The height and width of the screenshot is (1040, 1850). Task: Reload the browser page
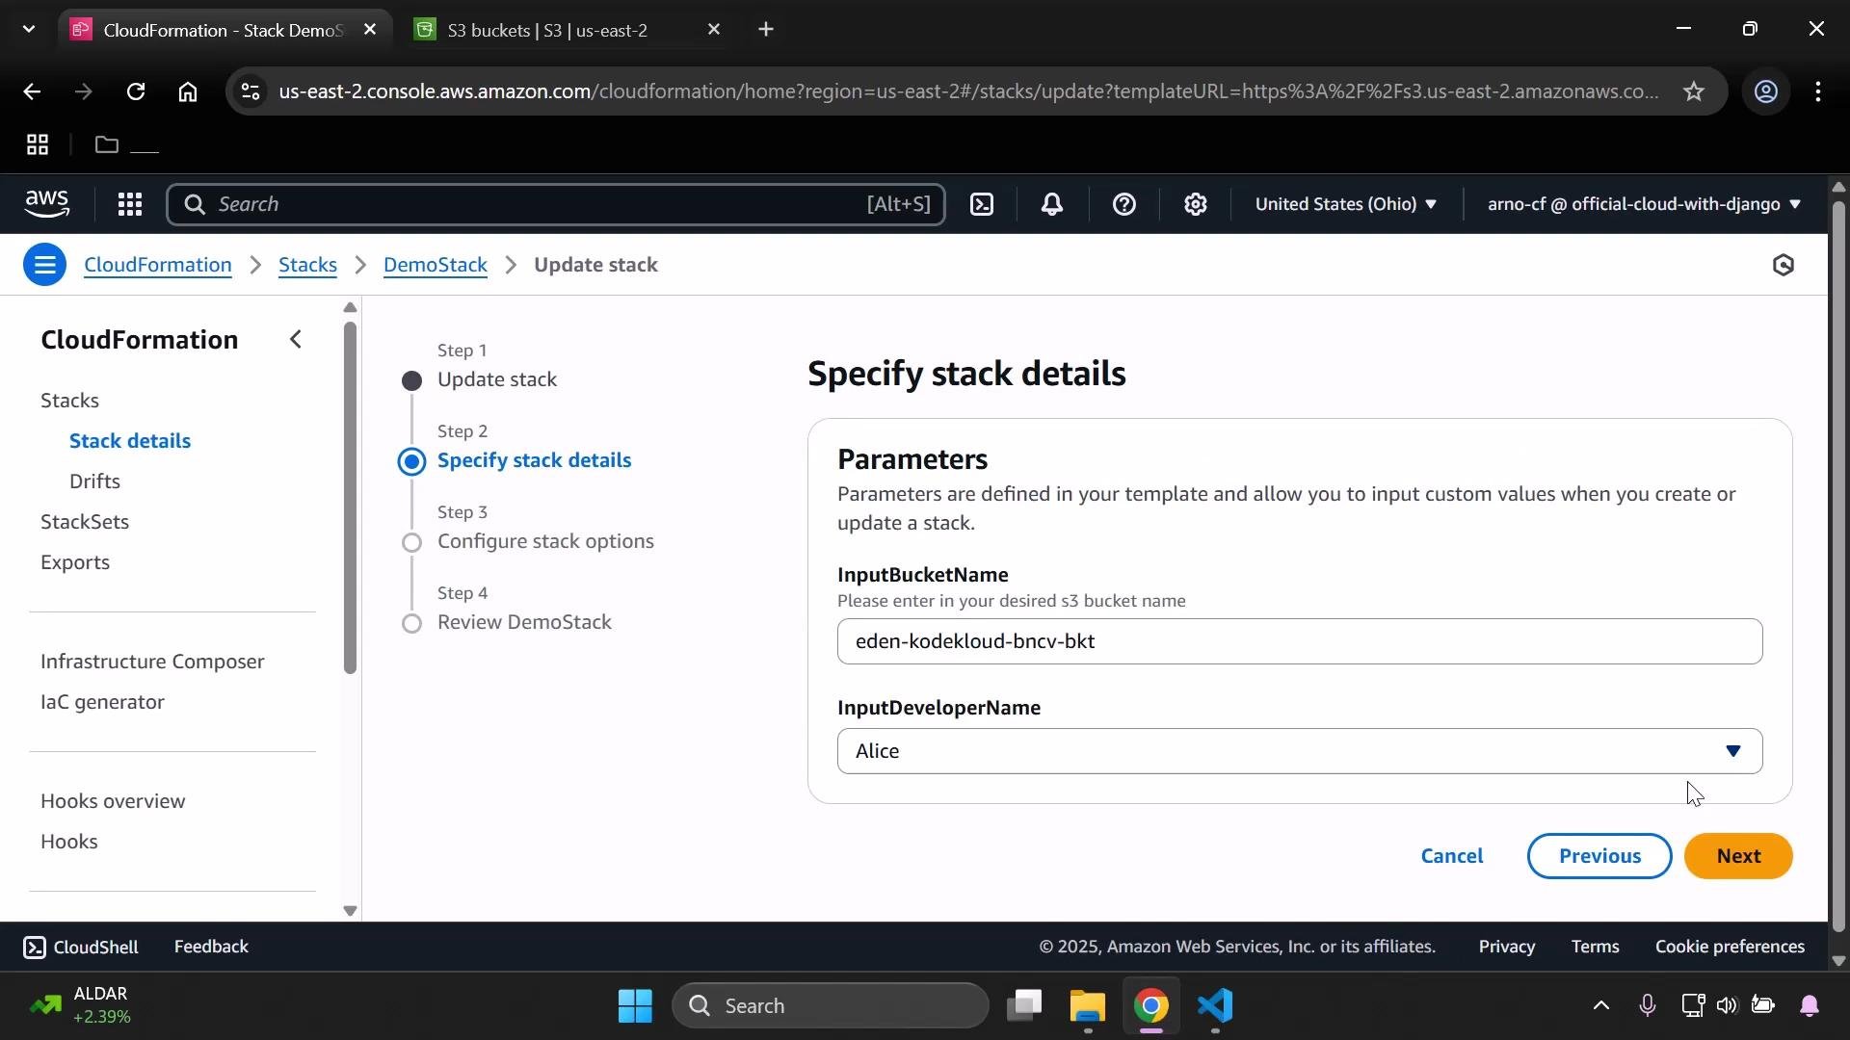tap(136, 91)
